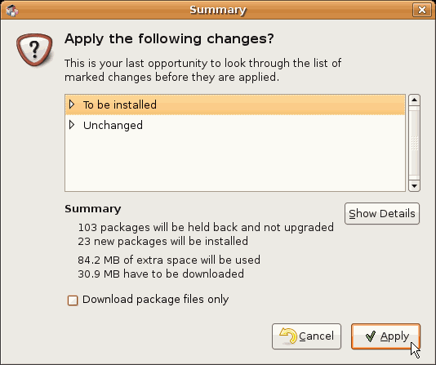Click the empty area of the changes list
Screen dimensions: 436x365
pos(235,163)
